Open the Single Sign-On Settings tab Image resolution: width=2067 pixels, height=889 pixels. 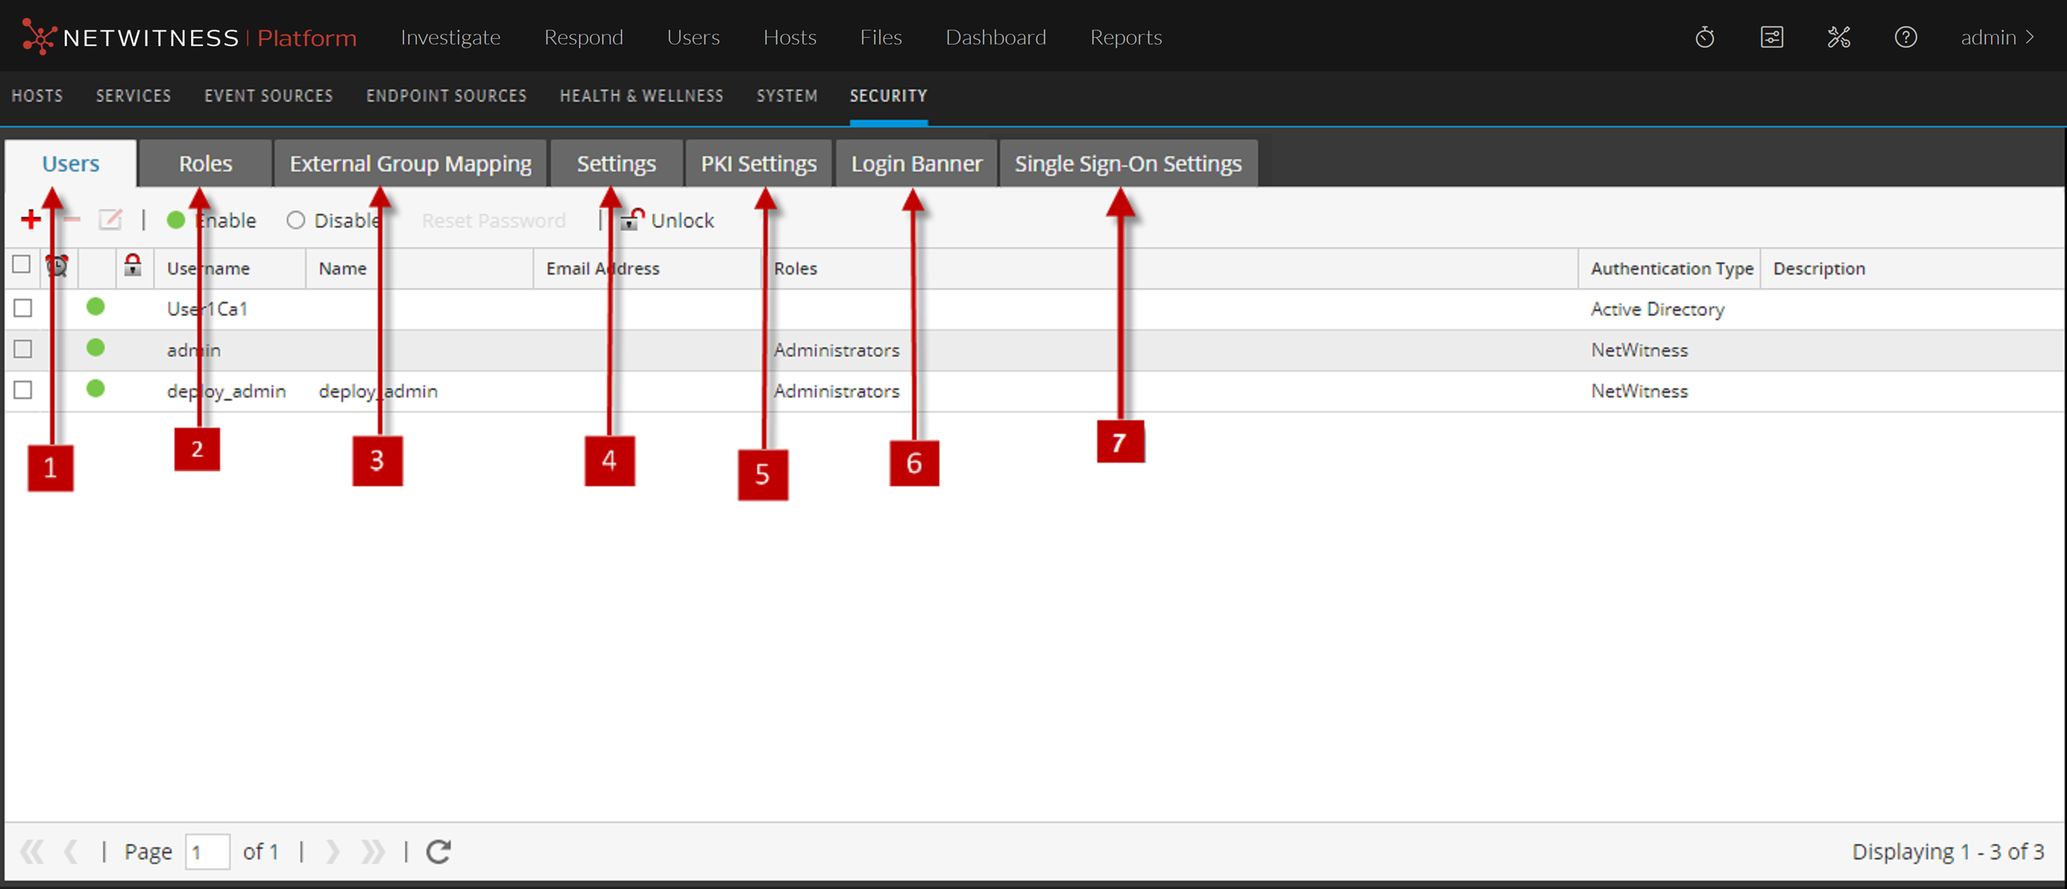pos(1128,164)
